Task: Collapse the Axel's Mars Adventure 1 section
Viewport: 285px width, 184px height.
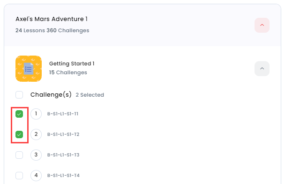Action: click(x=262, y=25)
